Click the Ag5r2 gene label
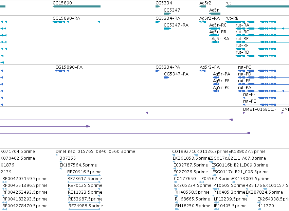This screenshot has height=211, width=289. point(205,3)
